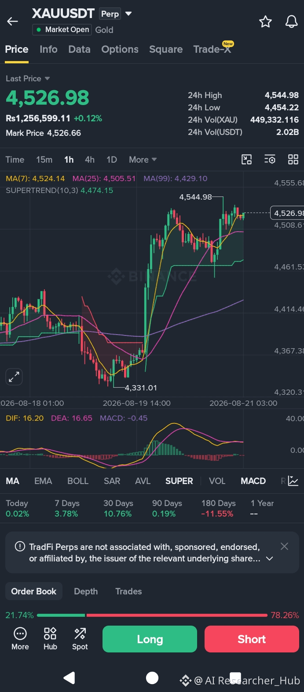Open the Options tab
The width and height of the screenshot is (304, 692).
tap(120, 49)
